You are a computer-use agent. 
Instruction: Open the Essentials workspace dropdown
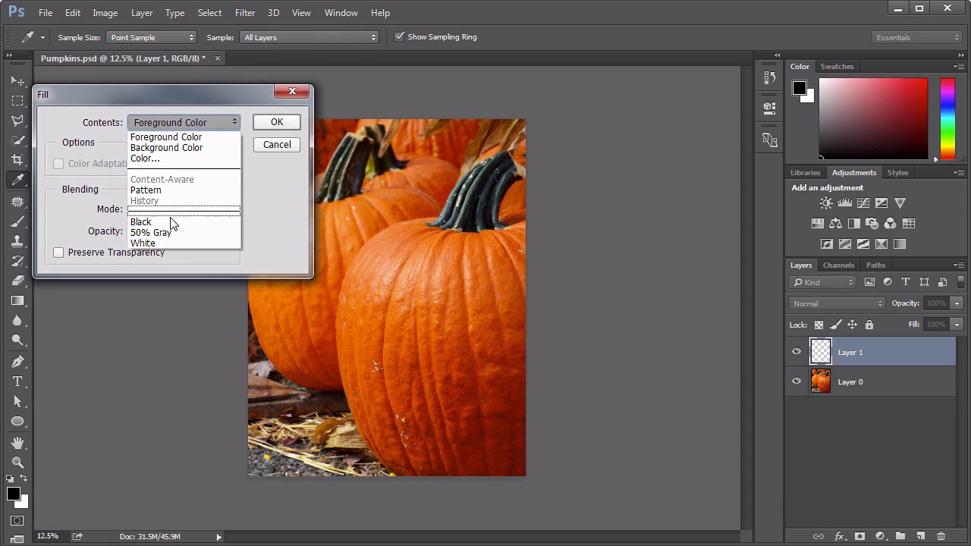click(x=917, y=37)
